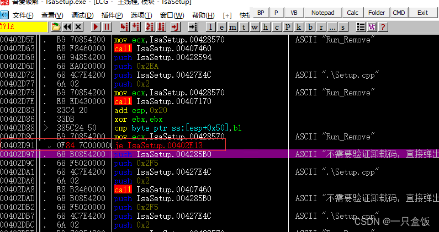Click the CMD button
This screenshot has height=232, width=439.
click(399, 13)
